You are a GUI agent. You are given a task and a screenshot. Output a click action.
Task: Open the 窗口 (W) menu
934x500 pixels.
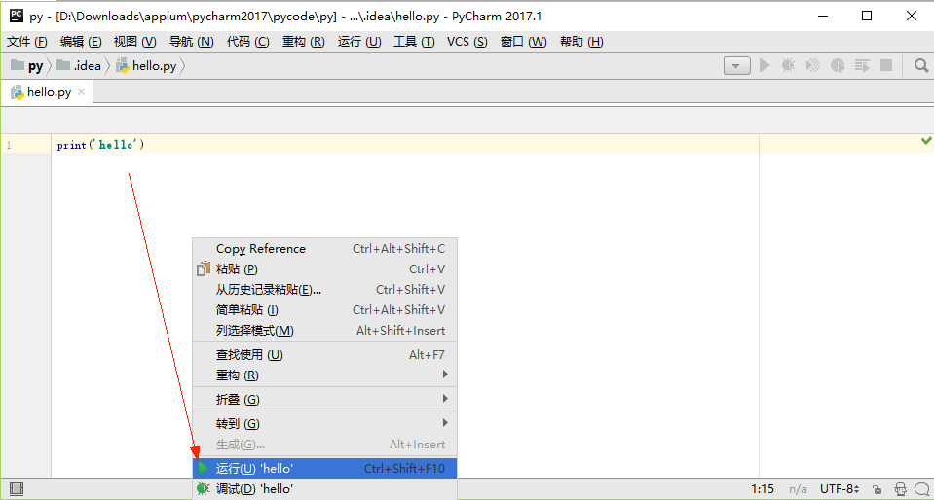click(523, 42)
